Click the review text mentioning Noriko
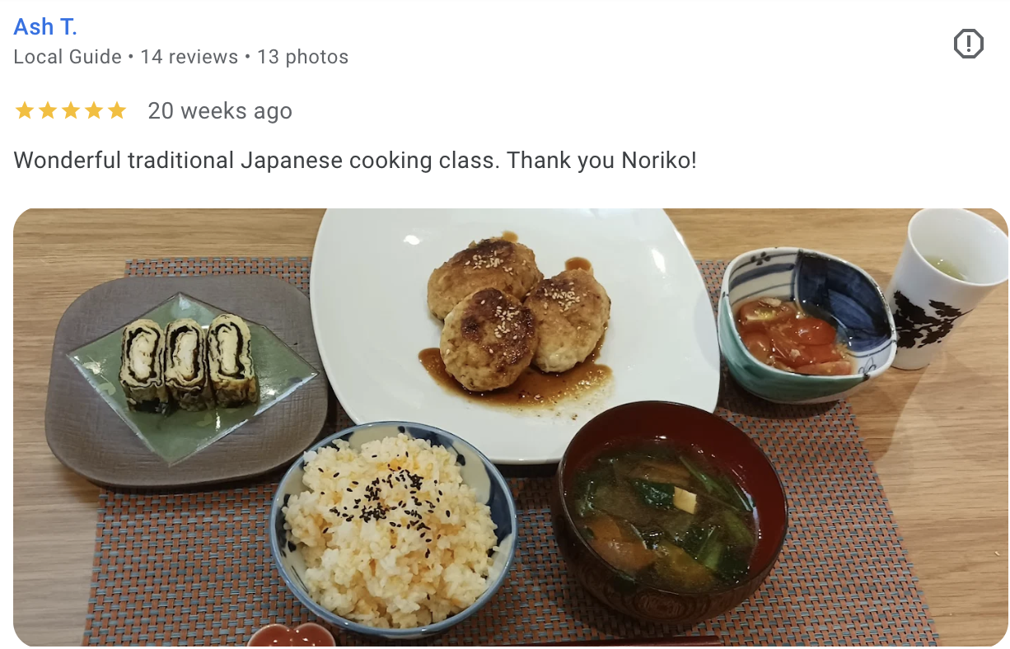This screenshot has width=1010, height=649. tap(355, 160)
